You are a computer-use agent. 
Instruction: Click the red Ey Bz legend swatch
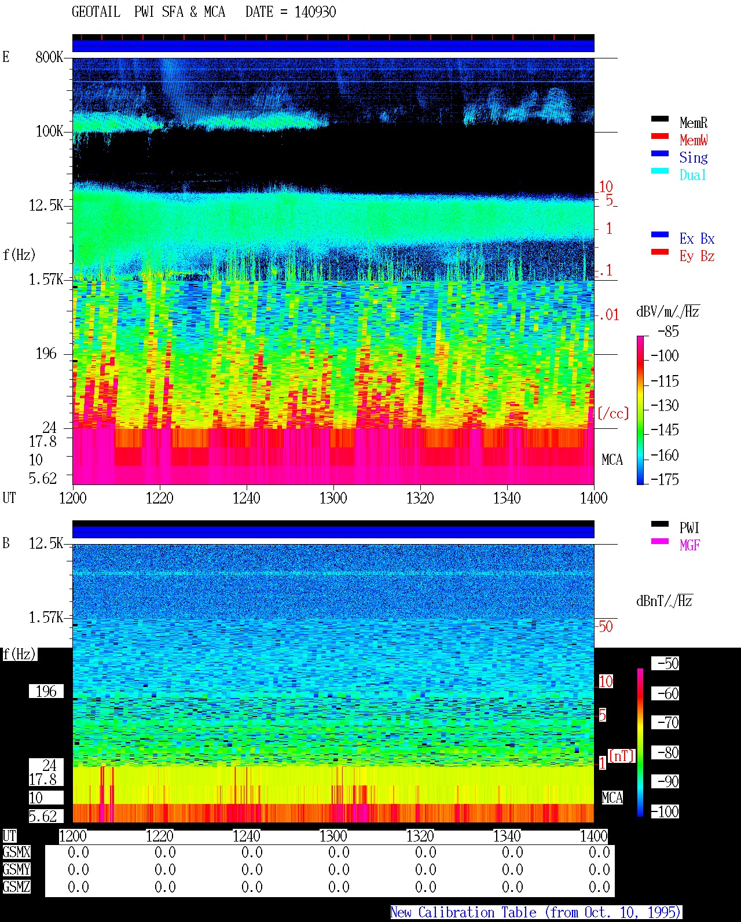(x=660, y=252)
